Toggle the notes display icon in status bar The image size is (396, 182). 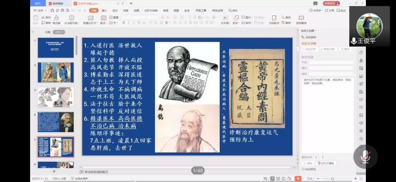coord(265,179)
